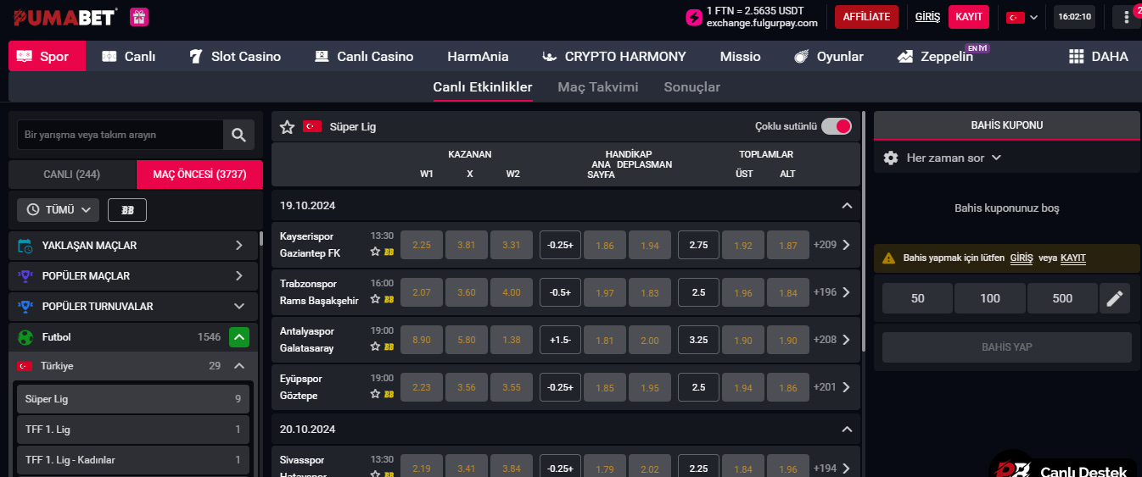
Task: Click the warning icon in login notice
Action: click(889, 258)
